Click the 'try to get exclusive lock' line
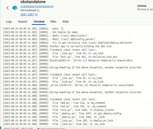This screenshot has width=153, height=129. tap(67, 43)
